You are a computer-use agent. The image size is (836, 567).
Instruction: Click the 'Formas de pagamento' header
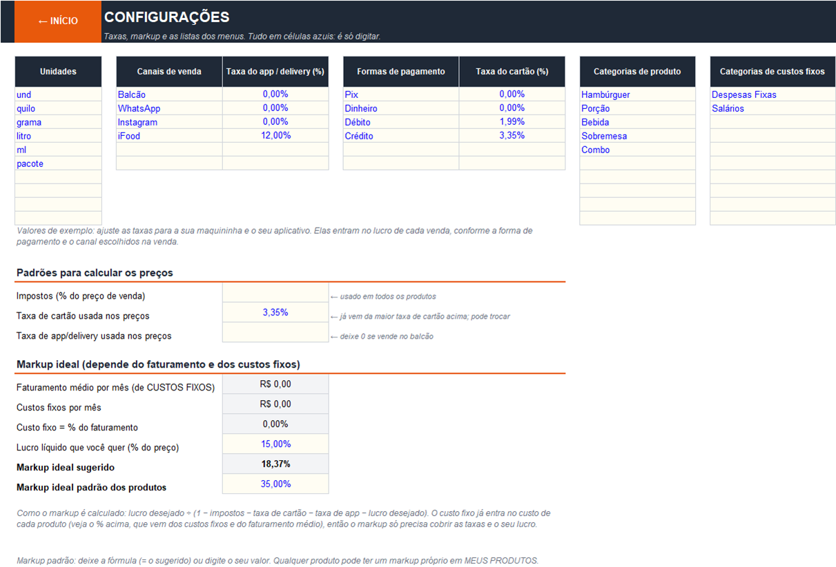pyautogui.click(x=401, y=72)
